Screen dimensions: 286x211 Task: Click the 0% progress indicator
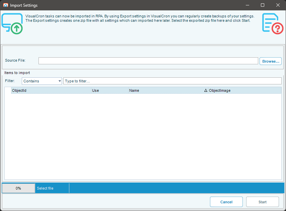pyautogui.click(x=18, y=188)
